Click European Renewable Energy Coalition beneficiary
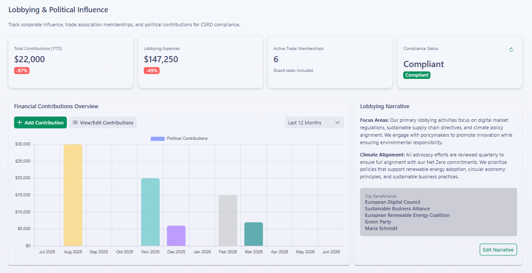 (407, 215)
